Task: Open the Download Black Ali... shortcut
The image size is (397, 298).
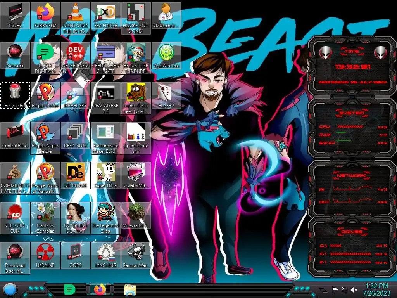Action: click(15, 258)
